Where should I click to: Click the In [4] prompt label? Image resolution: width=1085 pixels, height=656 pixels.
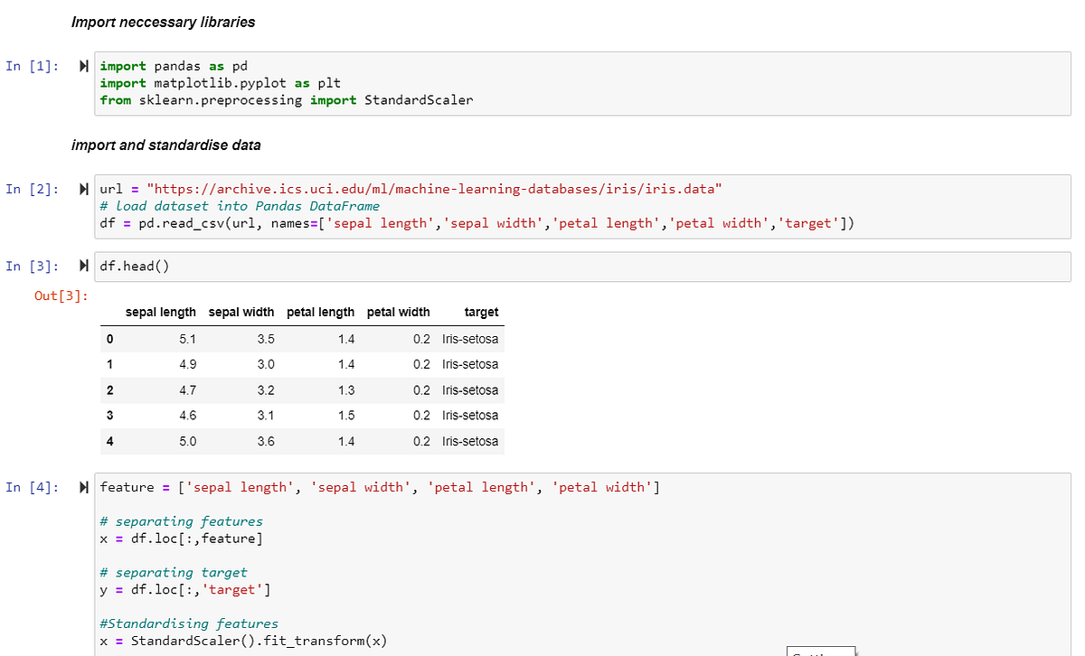coord(33,487)
